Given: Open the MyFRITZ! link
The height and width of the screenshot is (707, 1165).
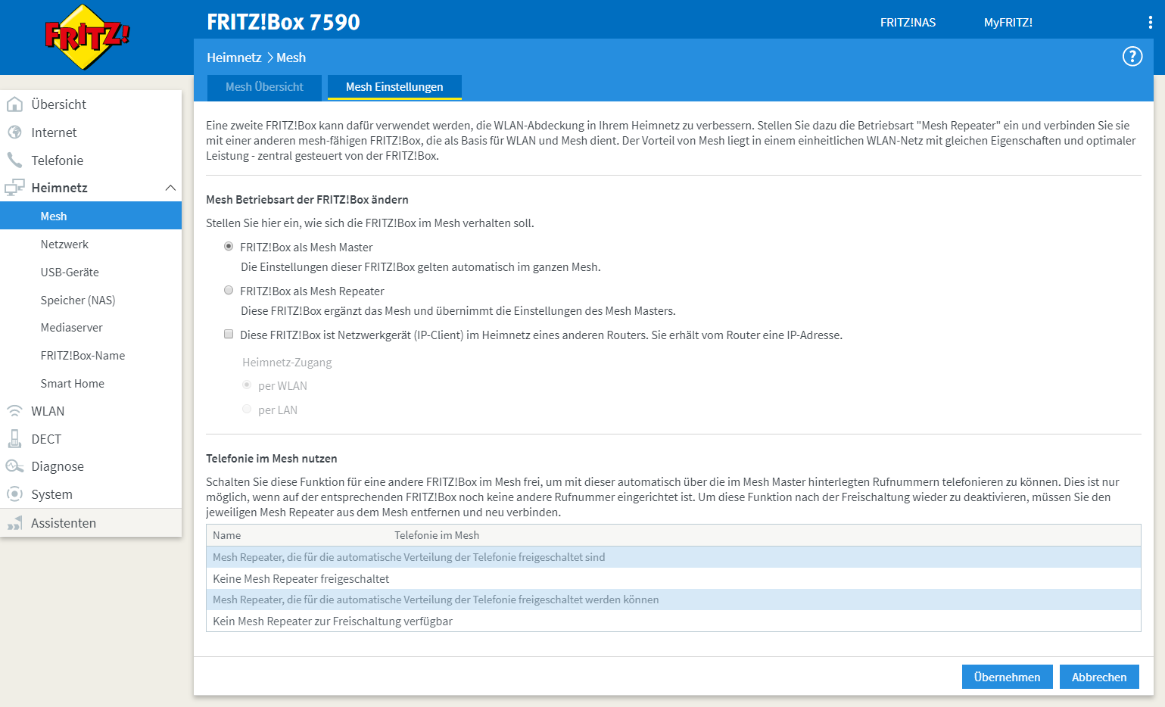Looking at the screenshot, I should tap(1008, 23).
